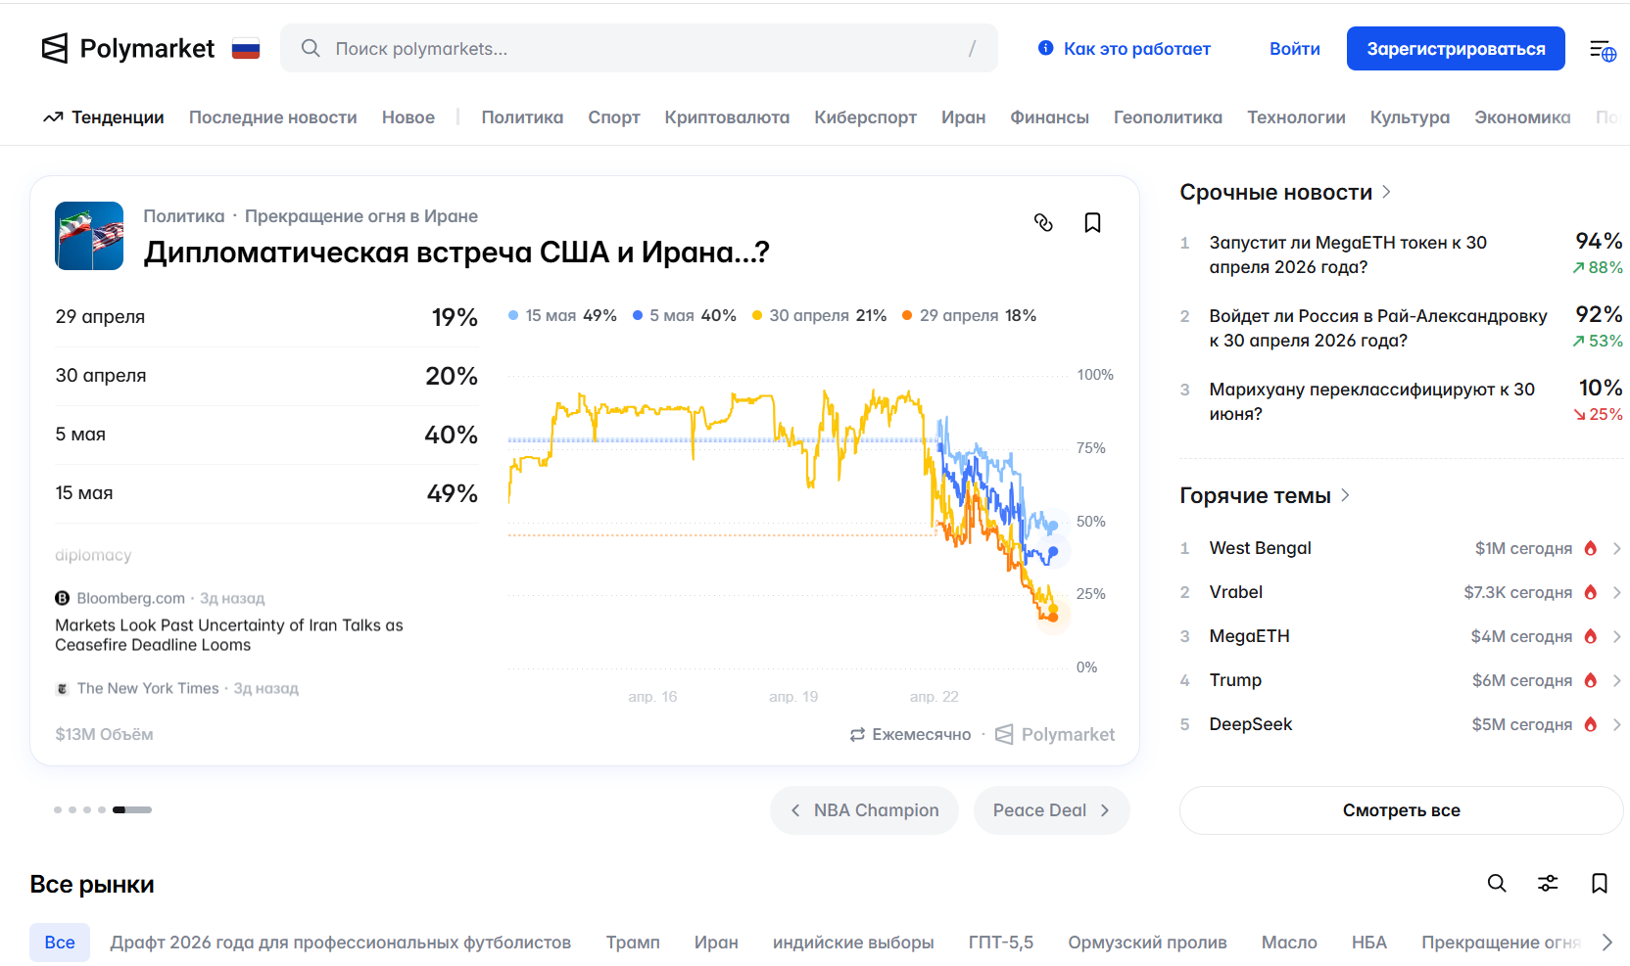Click the search magnifier in All Markets
The width and height of the screenshot is (1630, 966).
point(1497,884)
